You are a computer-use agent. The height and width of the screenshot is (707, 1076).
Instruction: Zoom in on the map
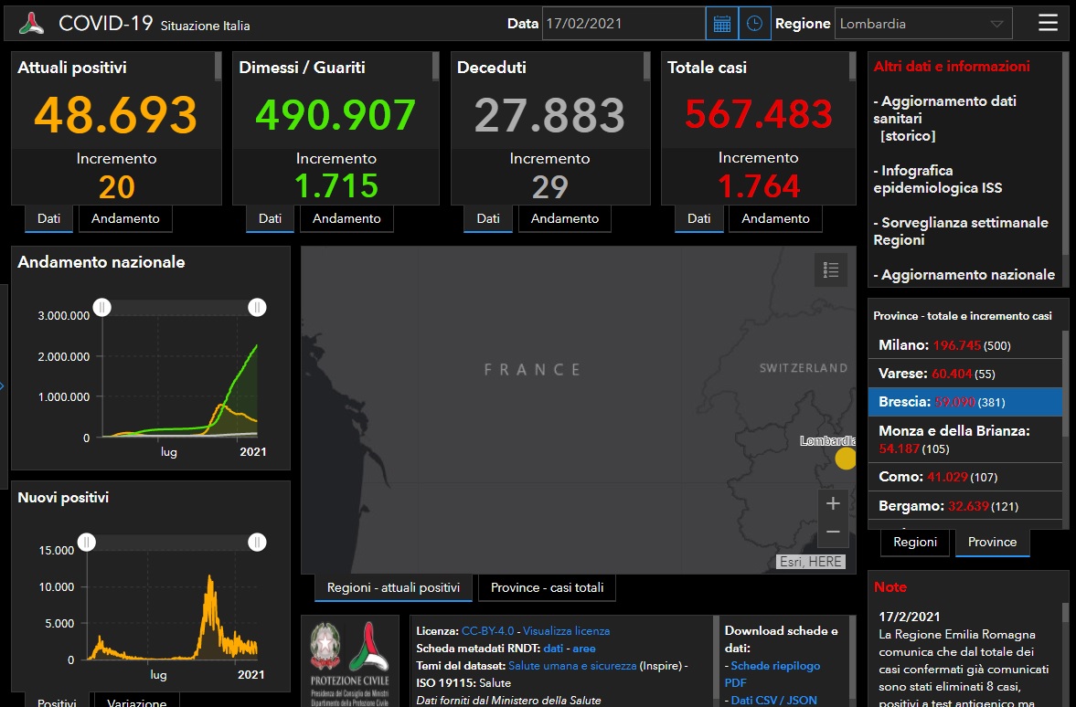[x=832, y=503]
